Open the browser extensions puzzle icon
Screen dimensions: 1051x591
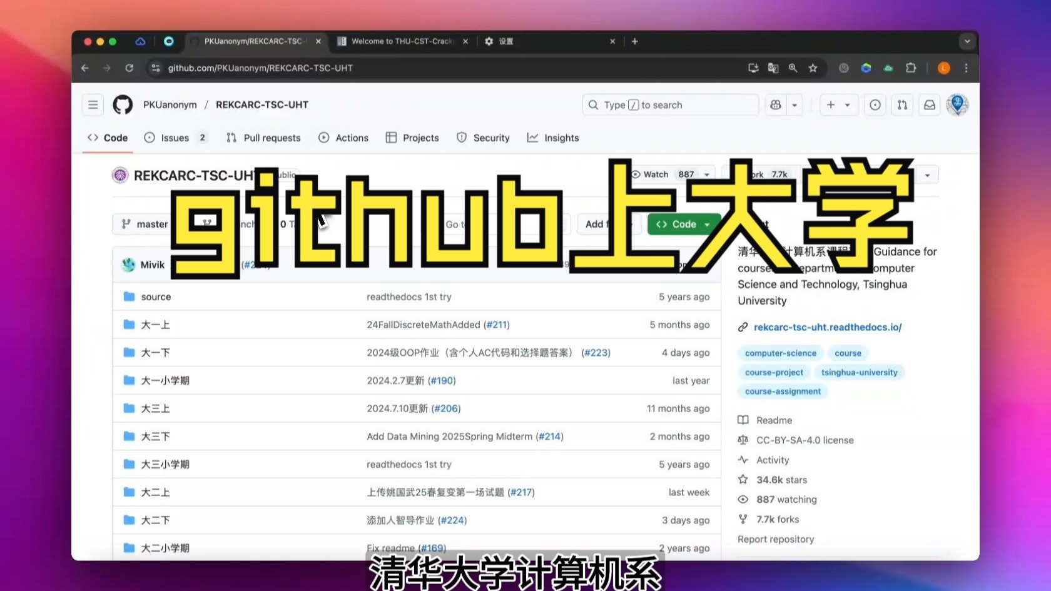911,68
